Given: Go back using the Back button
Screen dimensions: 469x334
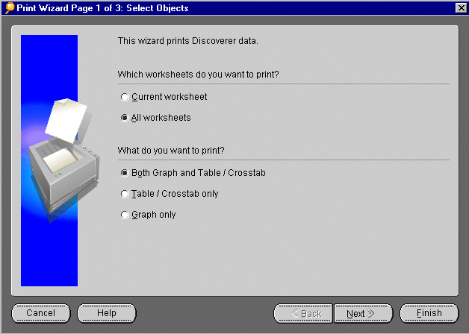Looking at the screenshot, I should pyautogui.click(x=302, y=314).
